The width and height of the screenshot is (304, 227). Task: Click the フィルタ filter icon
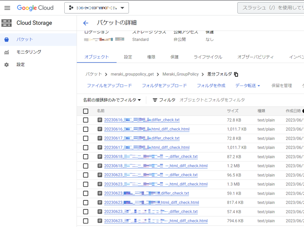[x=155, y=100]
